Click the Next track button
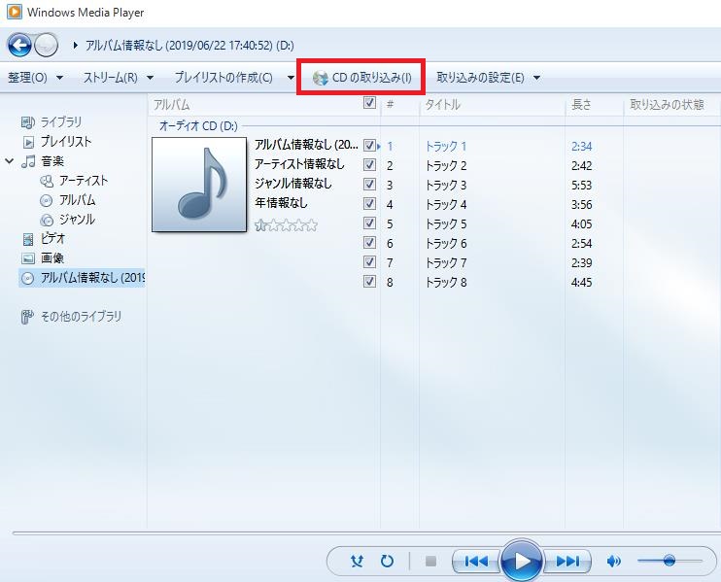 pos(567,561)
